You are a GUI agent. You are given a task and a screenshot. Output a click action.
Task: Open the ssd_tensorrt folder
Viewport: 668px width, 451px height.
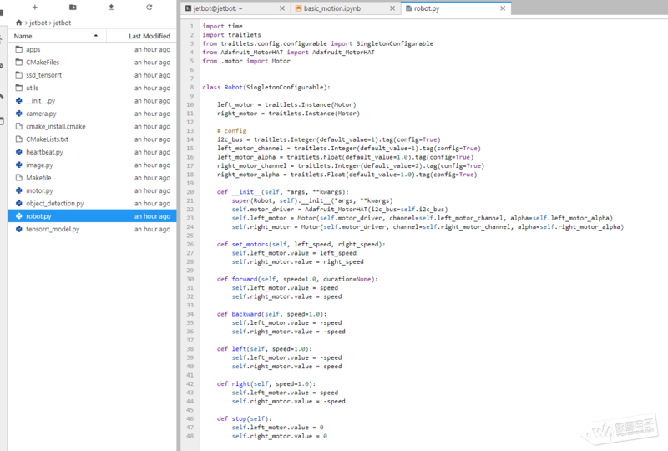pyautogui.click(x=92, y=75)
